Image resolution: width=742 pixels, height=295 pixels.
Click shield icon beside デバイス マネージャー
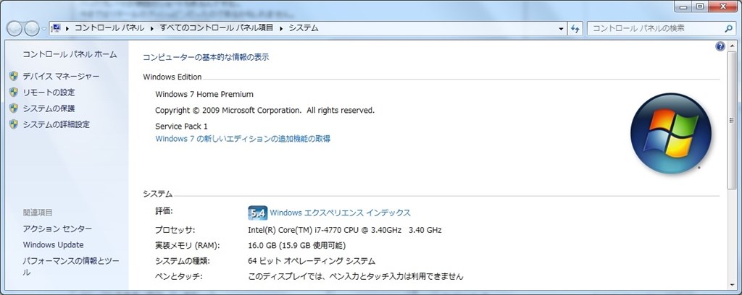[x=14, y=76]
